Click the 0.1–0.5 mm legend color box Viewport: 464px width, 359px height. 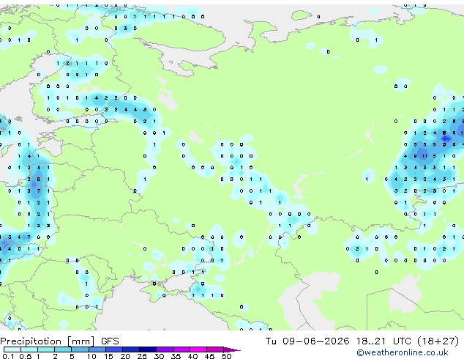click(x=12, y=349)
